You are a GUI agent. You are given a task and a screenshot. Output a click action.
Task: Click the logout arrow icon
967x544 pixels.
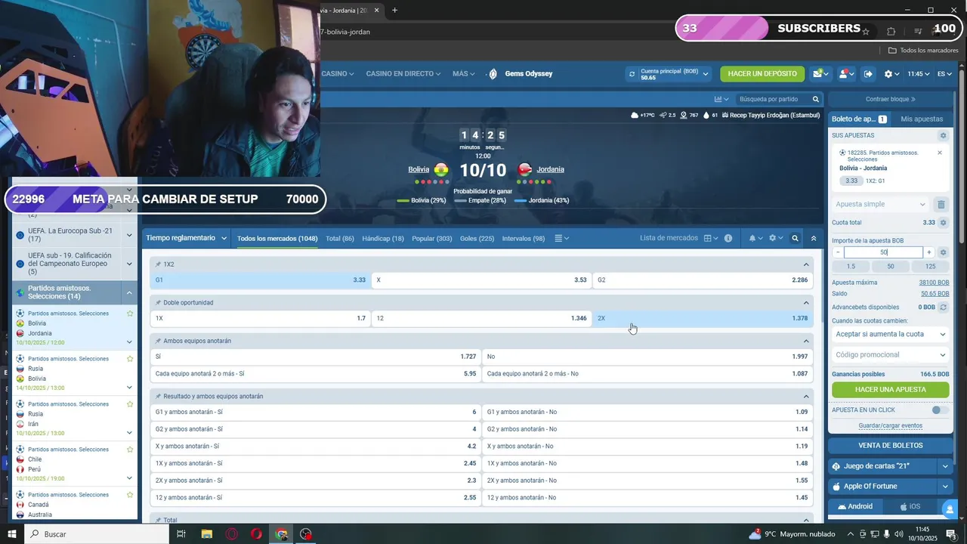[x=868, y=74]
